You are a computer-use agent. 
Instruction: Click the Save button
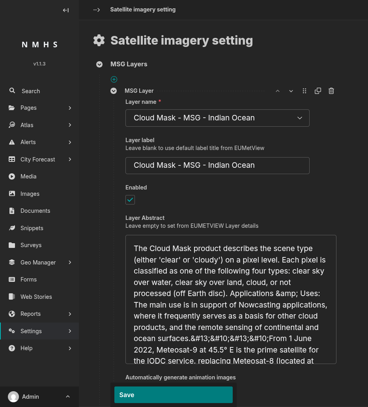(x=174, y=395)
